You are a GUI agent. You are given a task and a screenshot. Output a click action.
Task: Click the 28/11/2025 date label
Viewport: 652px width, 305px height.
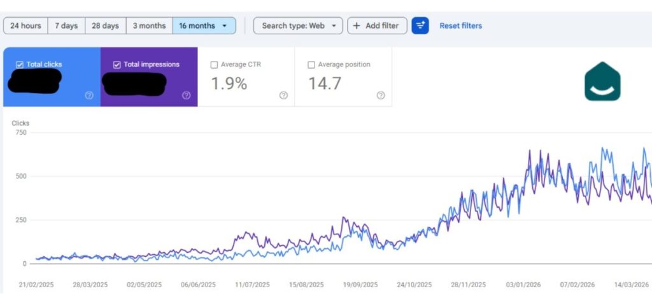pyautogui.click(x=468, y=285)
